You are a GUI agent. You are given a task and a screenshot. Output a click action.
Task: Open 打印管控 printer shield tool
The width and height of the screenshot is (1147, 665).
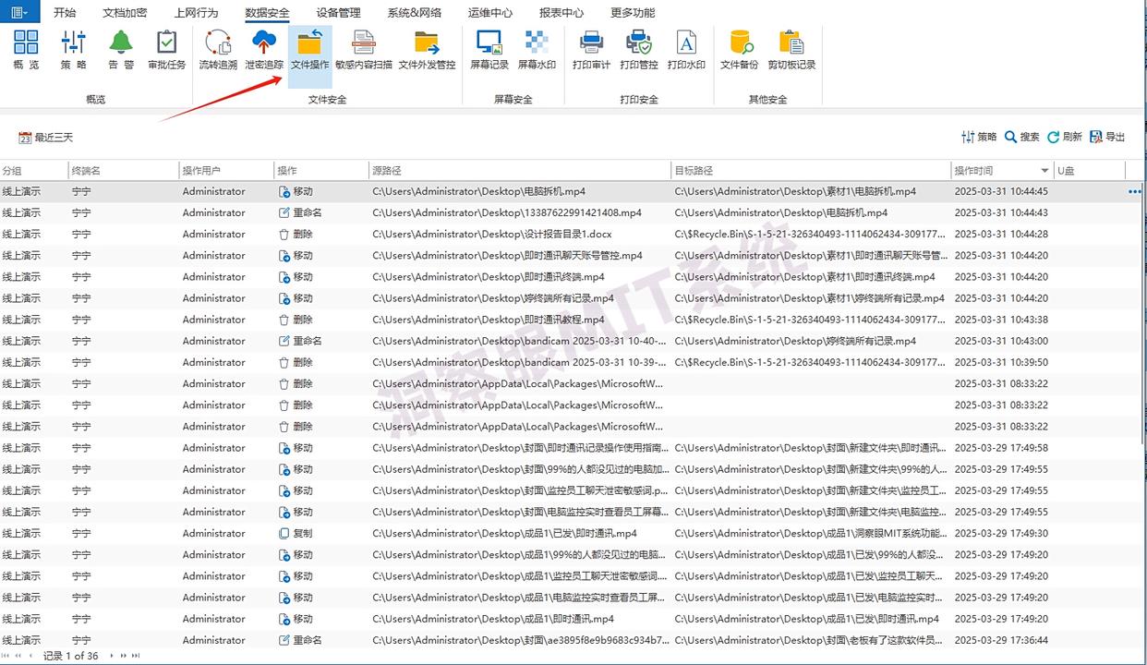[x=639, y=50]
